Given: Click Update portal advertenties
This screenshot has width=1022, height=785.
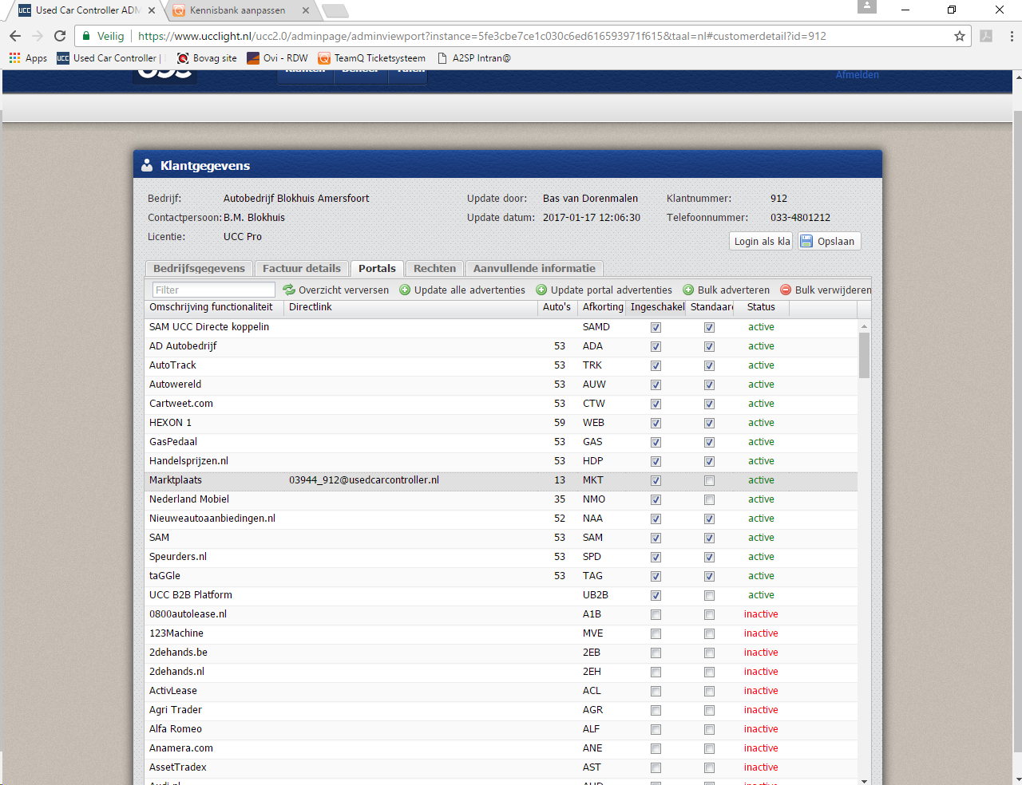Looking at the screenshot, I should [x=604, y=290].
